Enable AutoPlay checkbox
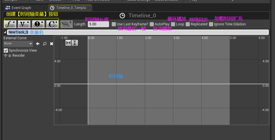Image resolution: width=275 pixels, height=140 pixels. pyautogui.click(x=152, y=24)
